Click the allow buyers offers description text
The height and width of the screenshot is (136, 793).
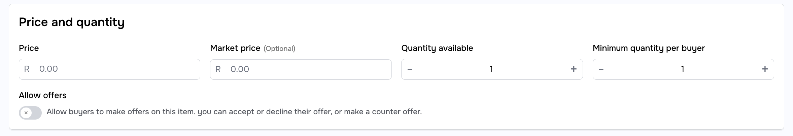234,112
